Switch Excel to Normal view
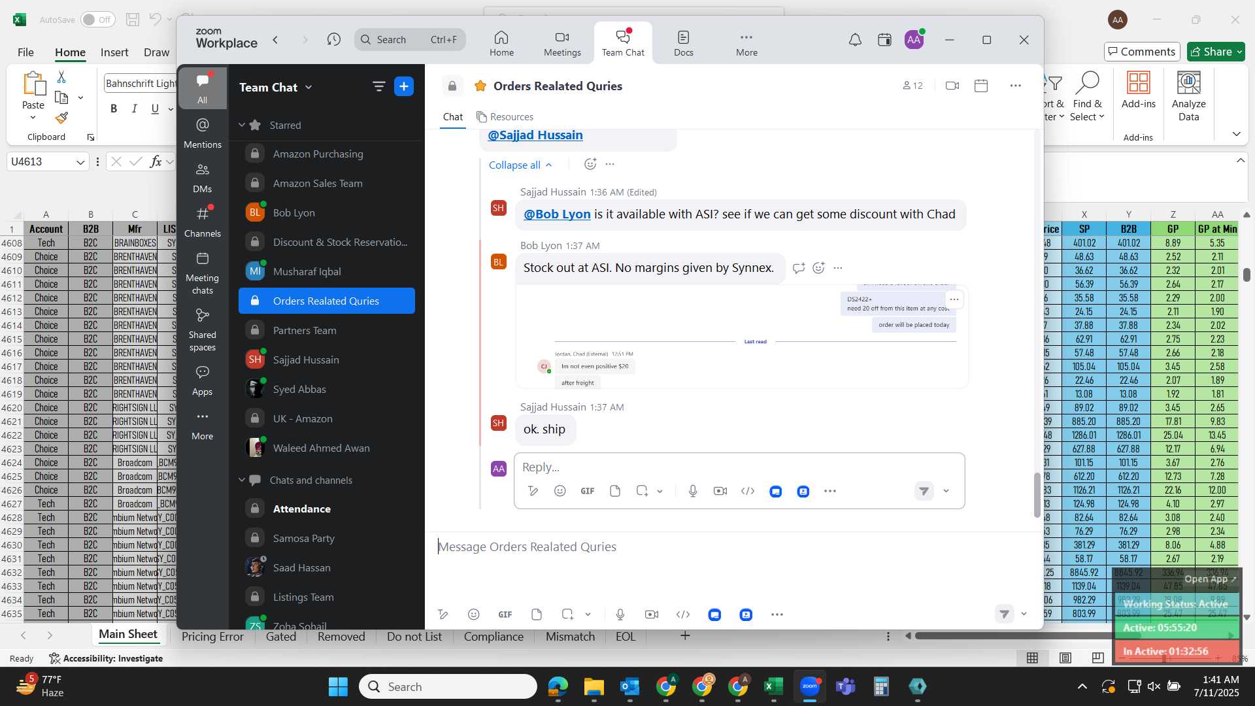The width and height of the screenshot is (1255, 706). click(x=1033, y=658)
